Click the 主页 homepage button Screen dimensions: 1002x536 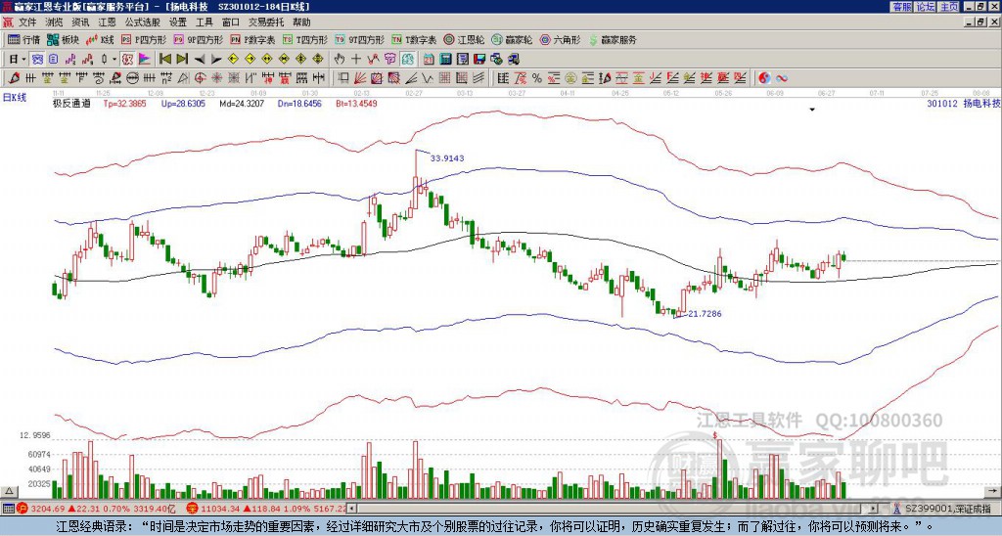[948, 7]
